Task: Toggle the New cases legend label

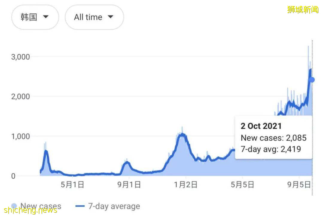Action: pos(41,206)
